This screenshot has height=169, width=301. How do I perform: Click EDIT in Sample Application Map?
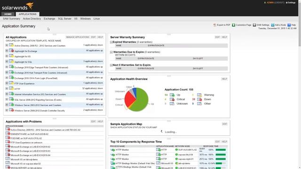pyautogui.click(x=225, y=124)
